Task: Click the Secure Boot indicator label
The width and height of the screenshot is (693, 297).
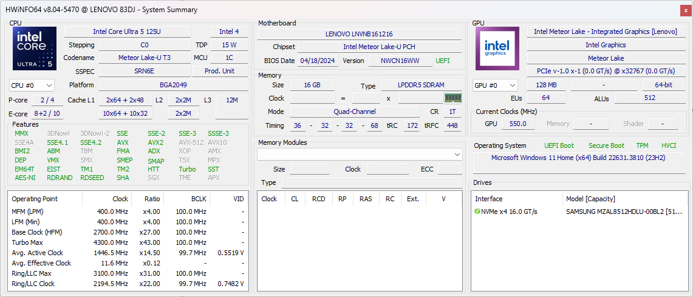Action: [606, 145]
